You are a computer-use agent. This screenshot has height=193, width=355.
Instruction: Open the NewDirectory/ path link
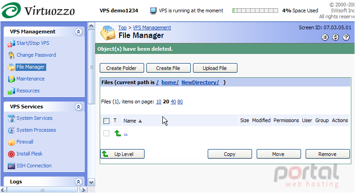[200, 82]
